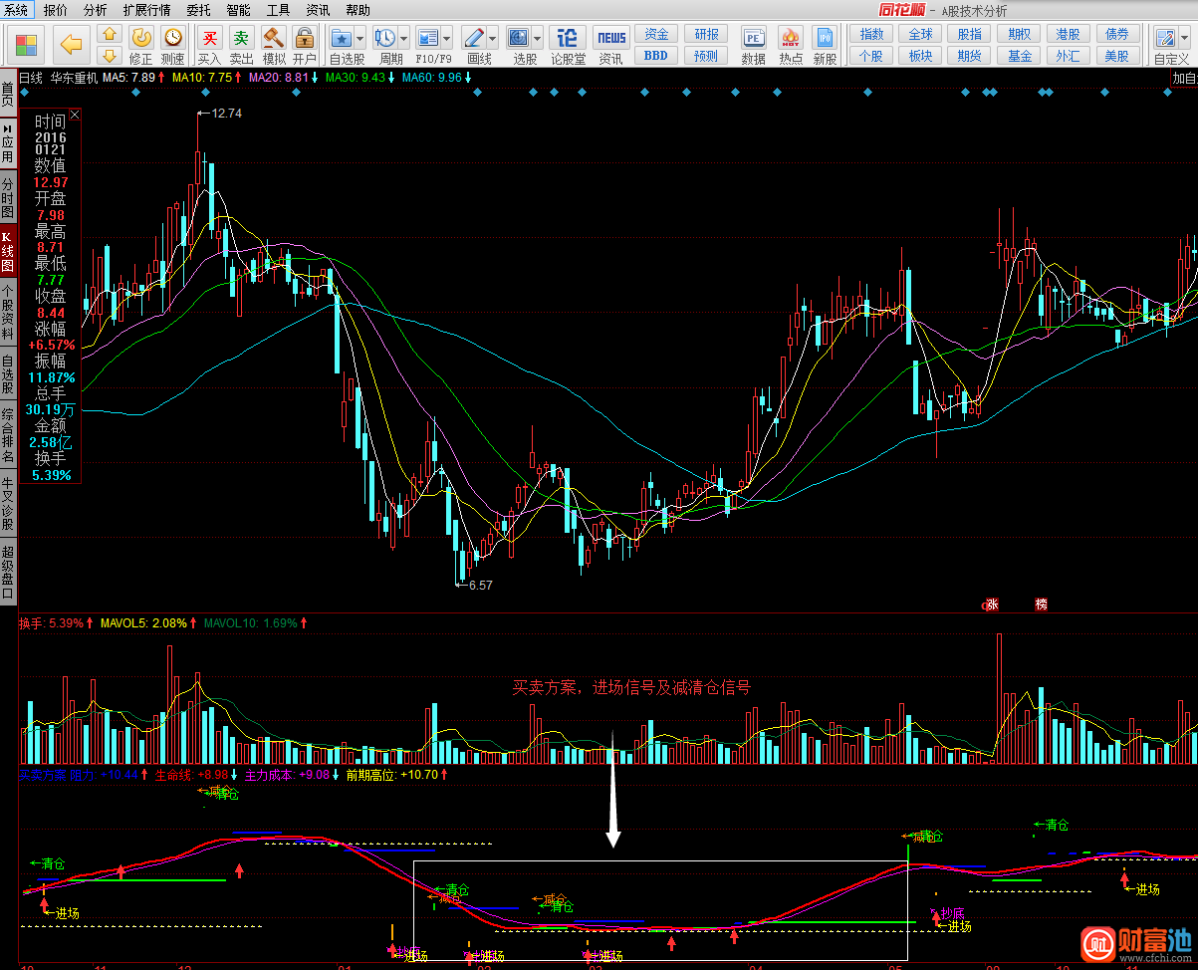Open the 选股 stock picker icon
The image size is (1198, 970).
518,38
